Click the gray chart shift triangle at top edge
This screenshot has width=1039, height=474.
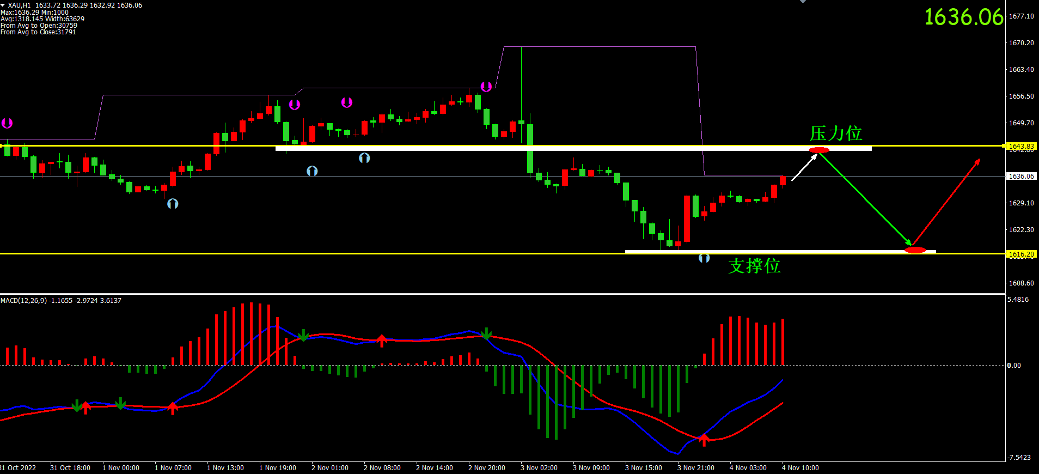point(803,2)
